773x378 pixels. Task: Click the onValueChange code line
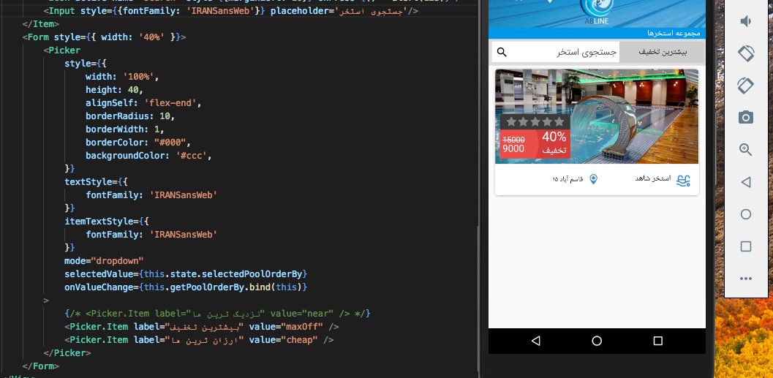pyautogui.click(x=186, y=287)
